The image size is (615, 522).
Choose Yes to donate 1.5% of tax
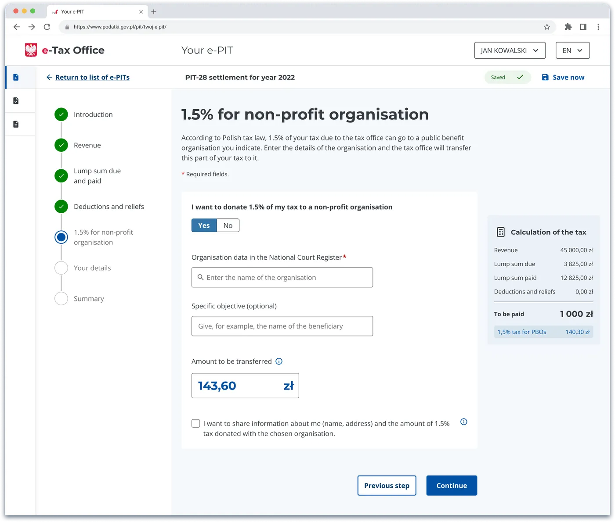[x=204, y=225]
